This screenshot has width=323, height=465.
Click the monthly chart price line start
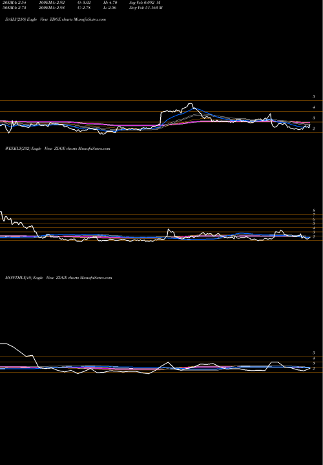(x=1, y=344)
